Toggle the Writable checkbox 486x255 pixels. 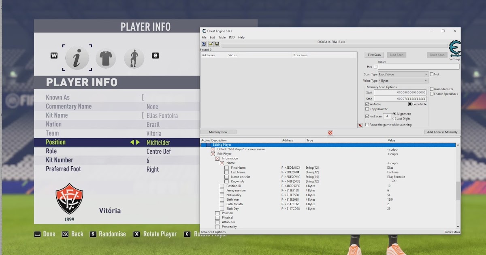(367, 104)
